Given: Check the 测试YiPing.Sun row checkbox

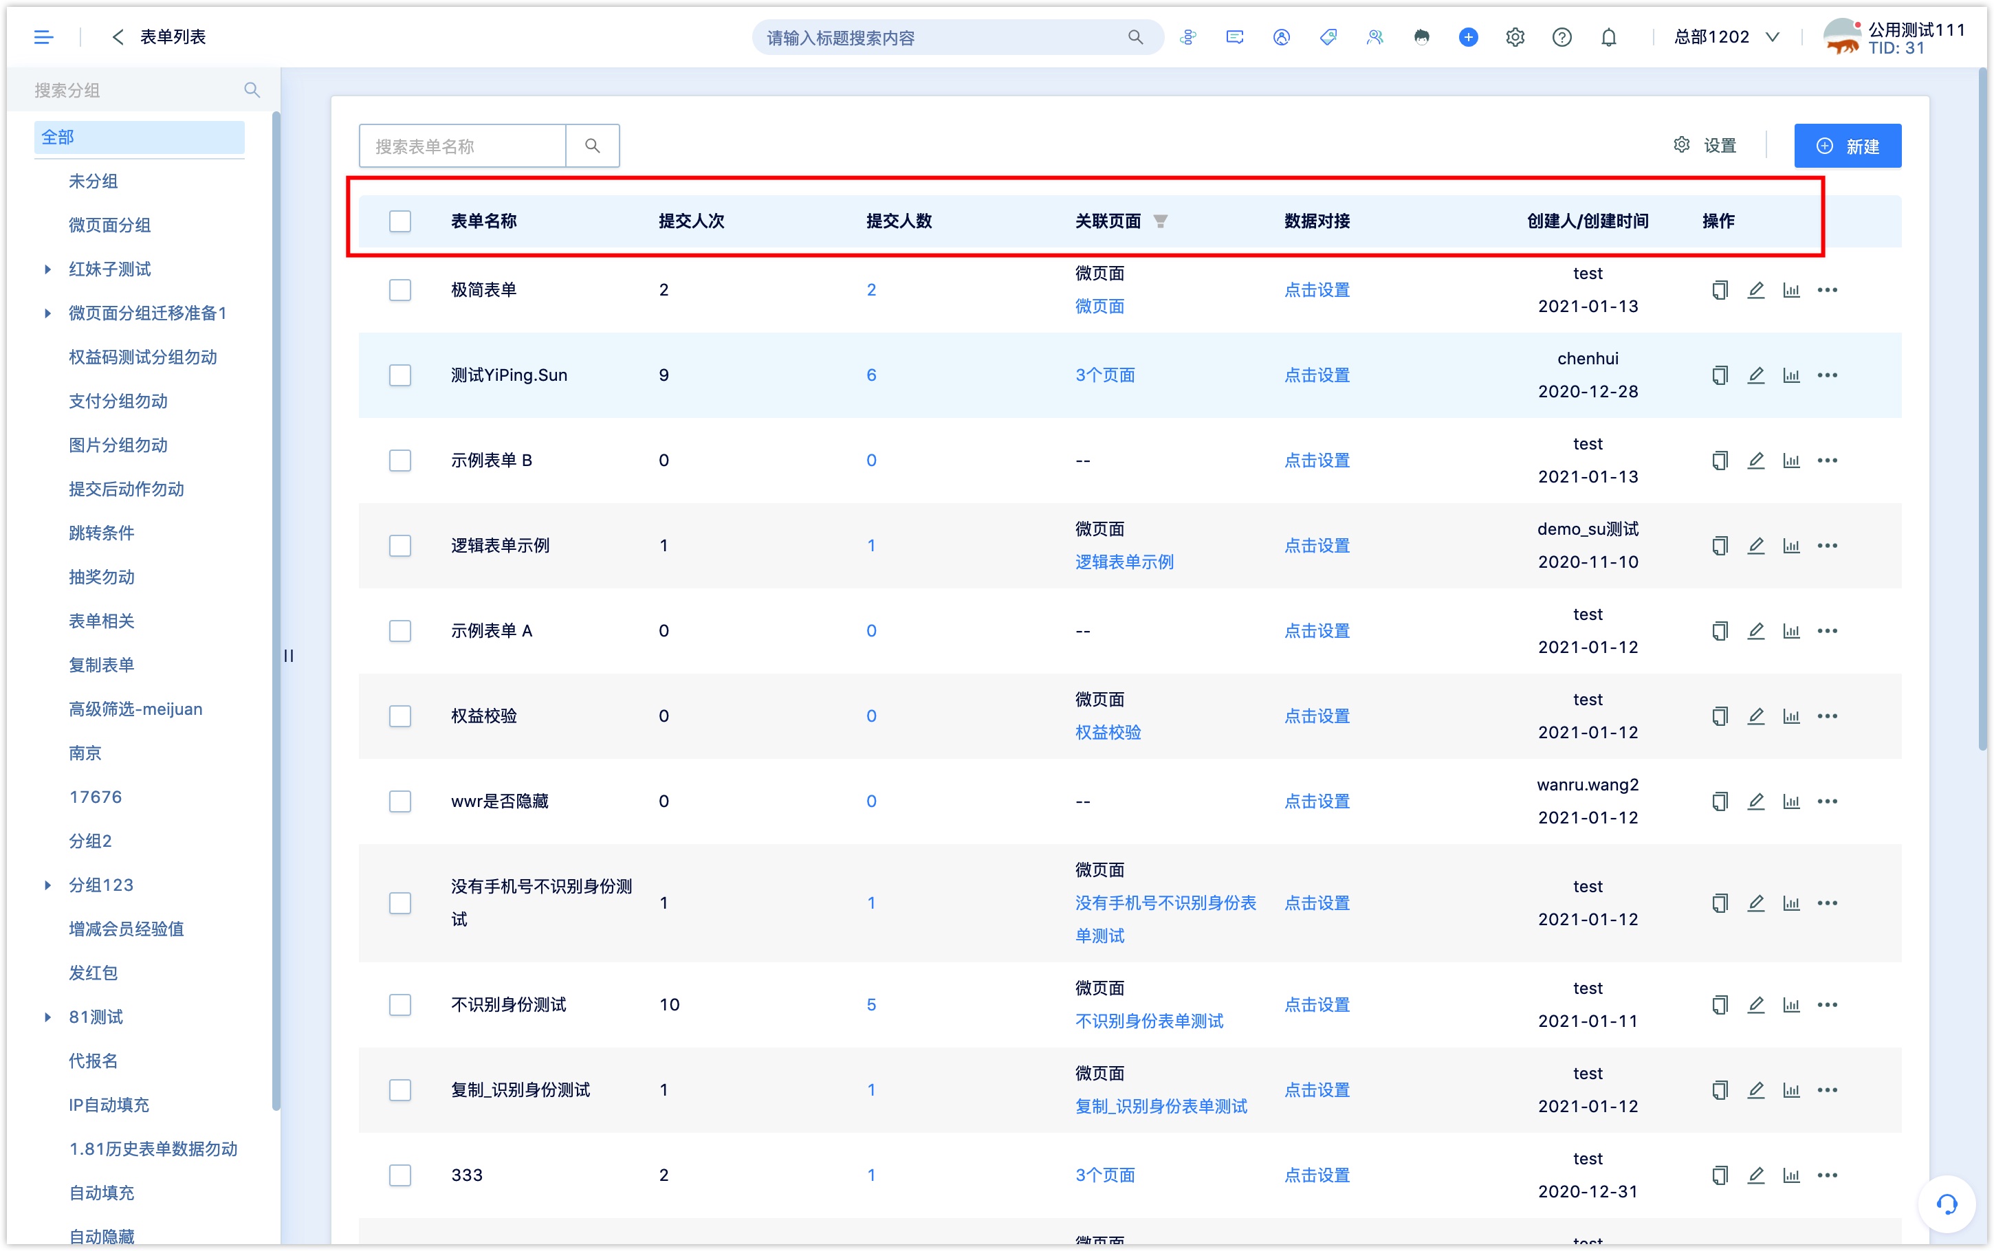Looking at the screenshot, I should pos(399,375).
